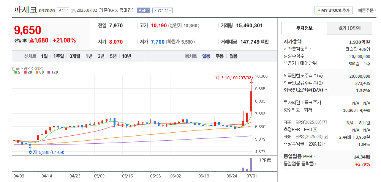Viewport: 381px width, 182px height.
Task: Click the 코스닥 market badge
Action: tap(63, 11)
